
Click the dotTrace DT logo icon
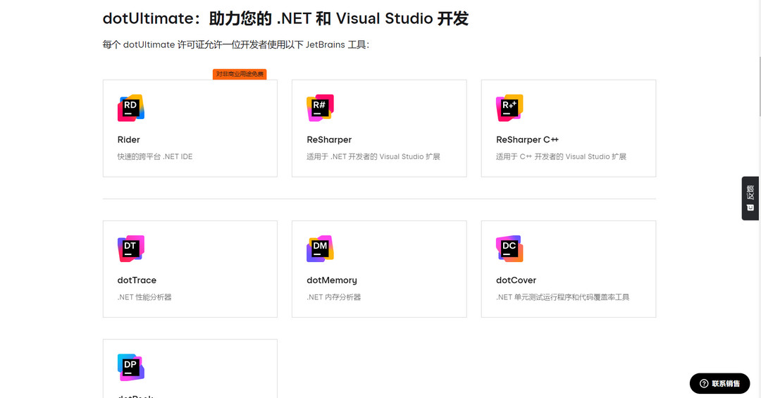pos(130,249)
